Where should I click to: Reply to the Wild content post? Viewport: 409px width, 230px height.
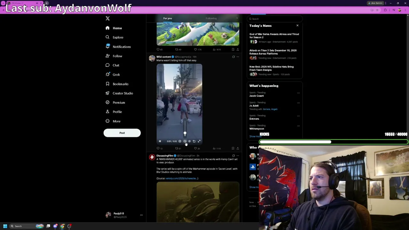pyautogui.click(x=159, y=149)
